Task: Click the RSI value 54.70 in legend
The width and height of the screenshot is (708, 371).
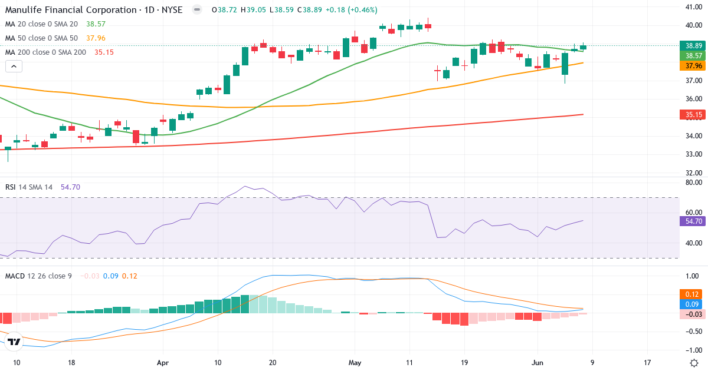Action: (x=70, y=187)
